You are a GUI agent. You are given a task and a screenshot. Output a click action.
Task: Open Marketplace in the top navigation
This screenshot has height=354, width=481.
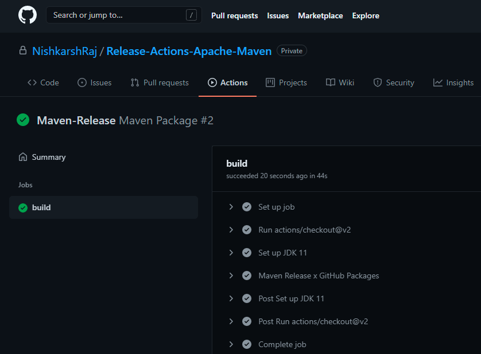320,15
